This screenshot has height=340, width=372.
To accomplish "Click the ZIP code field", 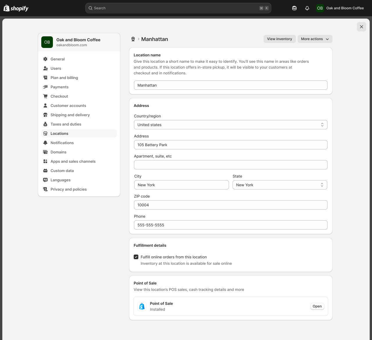I will pos(231,205).
